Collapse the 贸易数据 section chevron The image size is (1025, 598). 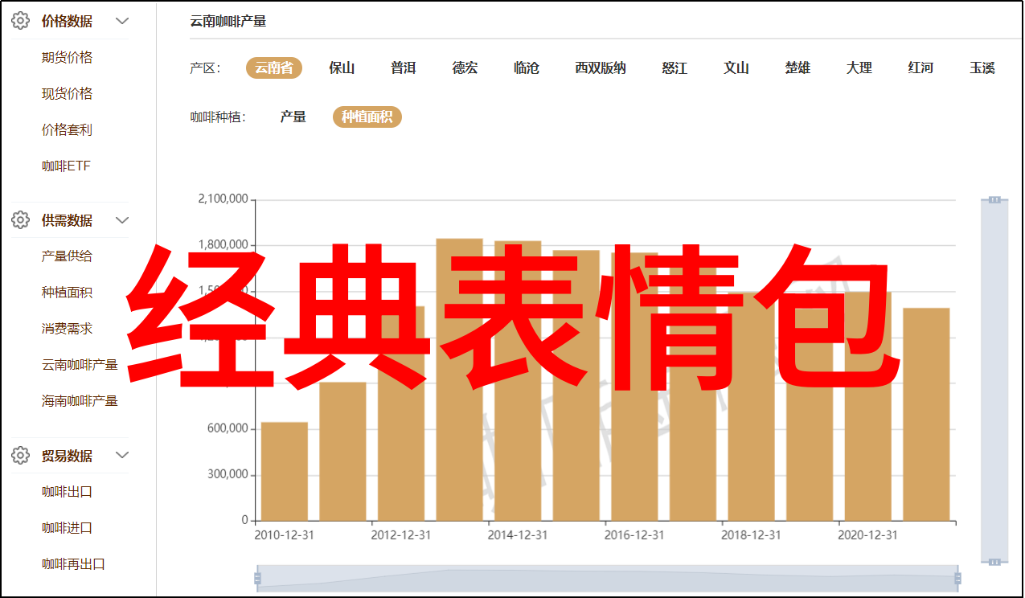point(122,455)
